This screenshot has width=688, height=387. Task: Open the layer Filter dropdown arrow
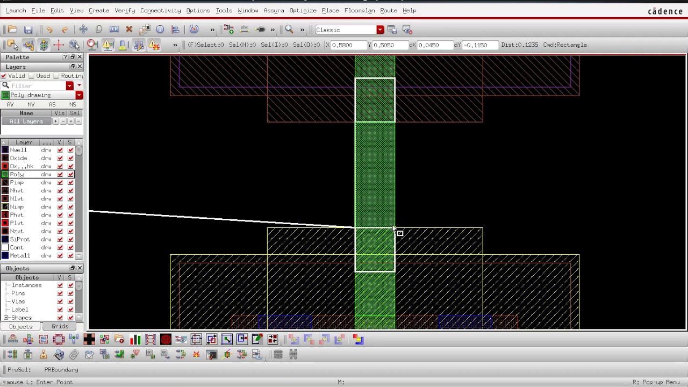[x=69, y=85]
